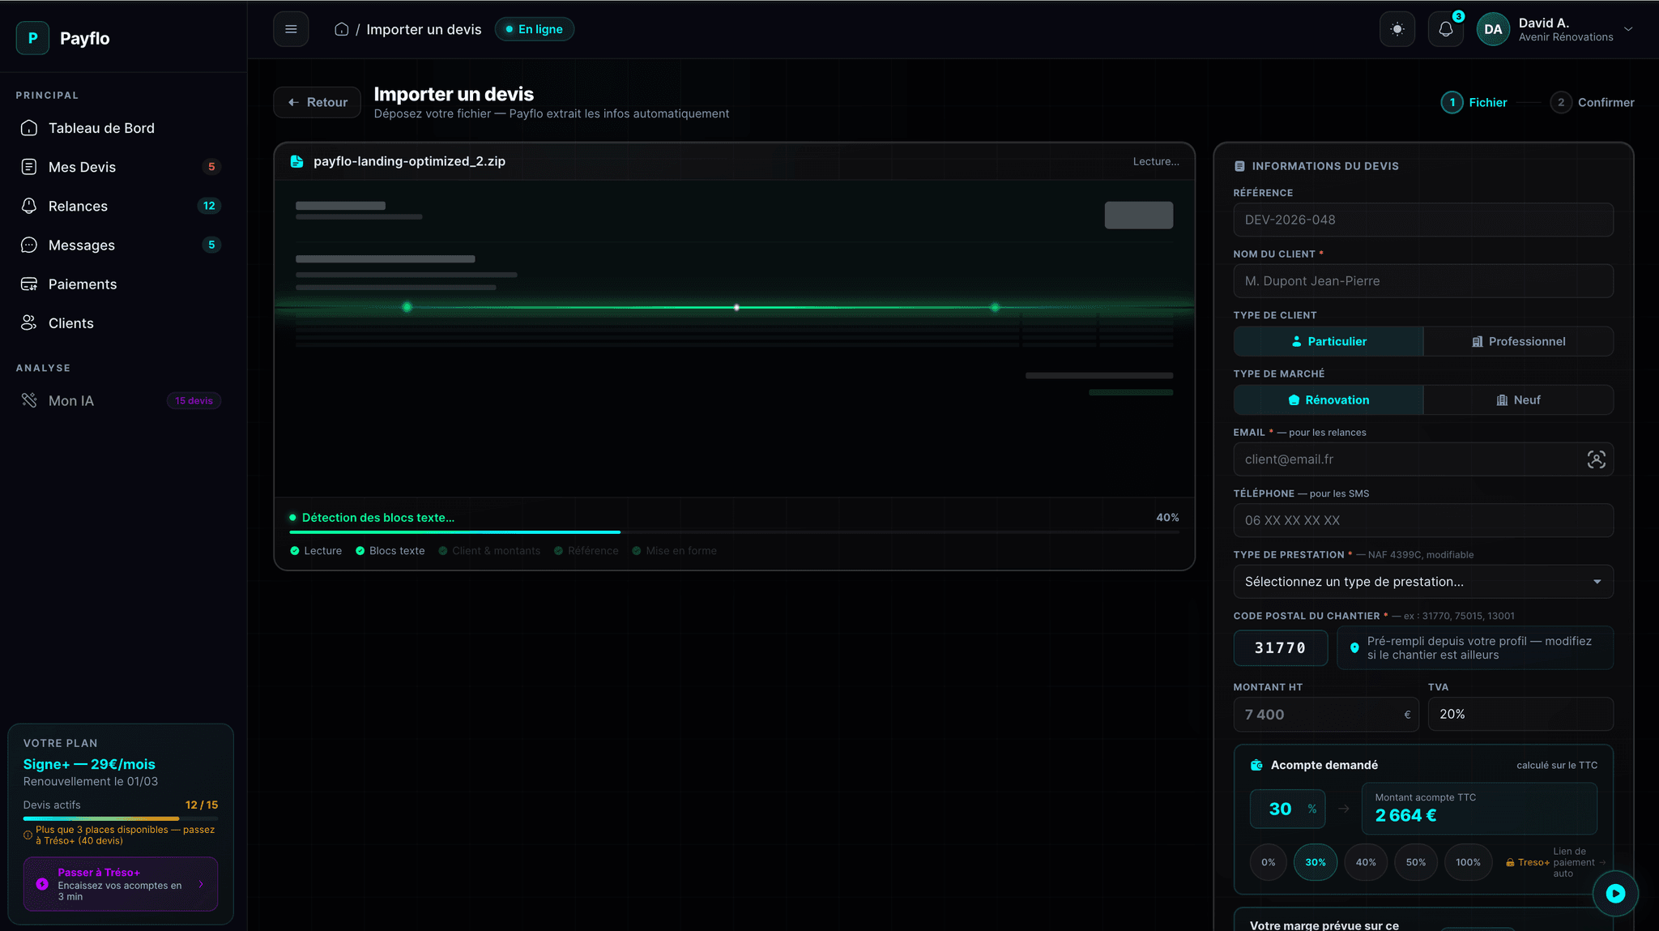Click the Référence input field

[x=1423, y=220]
